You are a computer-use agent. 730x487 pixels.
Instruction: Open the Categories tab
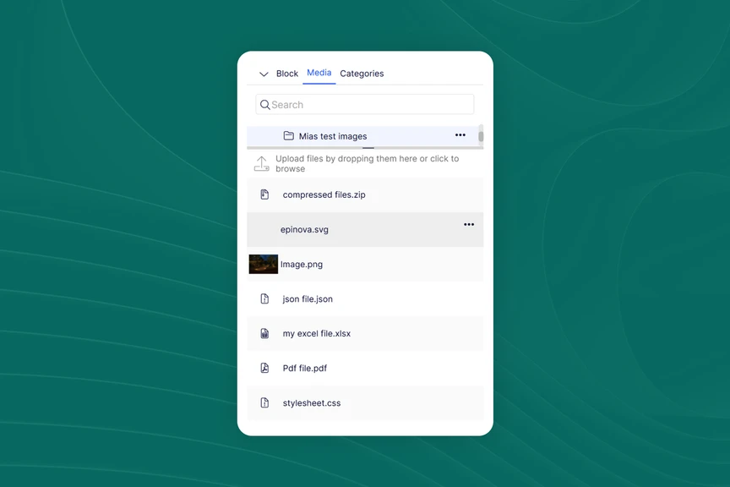[362, 74]
